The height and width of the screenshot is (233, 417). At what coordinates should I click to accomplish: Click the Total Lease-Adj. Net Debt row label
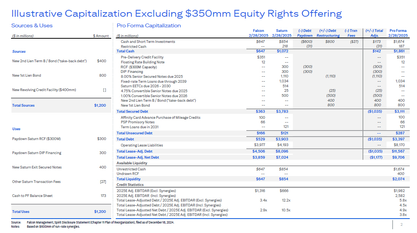[137, 157]
